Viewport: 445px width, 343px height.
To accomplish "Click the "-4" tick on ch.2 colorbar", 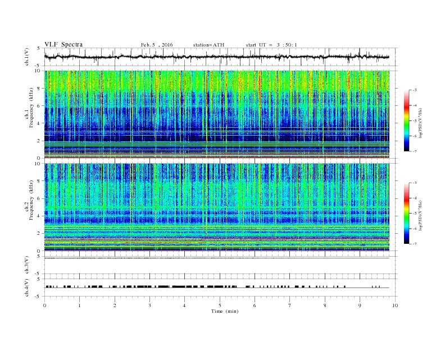I will 415,198.
